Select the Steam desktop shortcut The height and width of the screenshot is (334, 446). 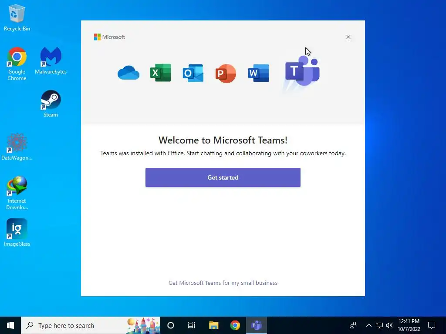[x=51, y=104]
